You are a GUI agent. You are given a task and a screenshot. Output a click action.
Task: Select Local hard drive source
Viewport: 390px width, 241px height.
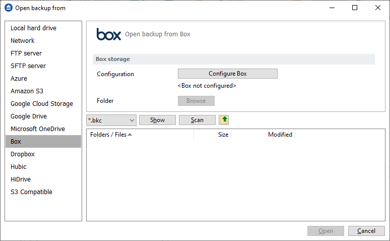tap(43, 28)
